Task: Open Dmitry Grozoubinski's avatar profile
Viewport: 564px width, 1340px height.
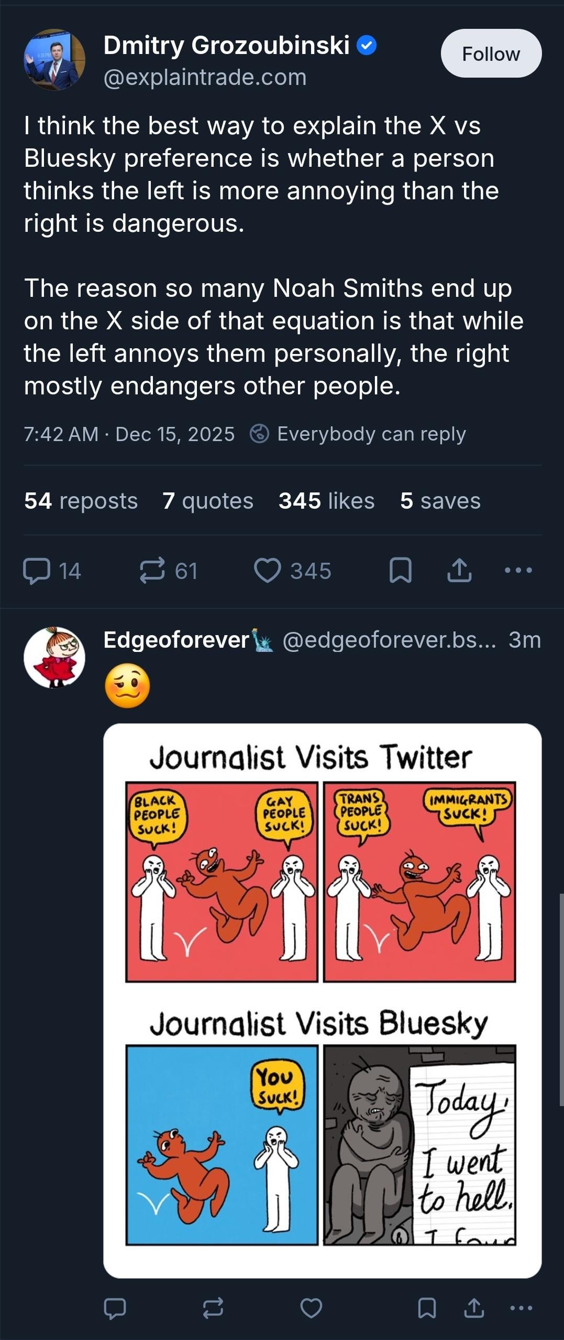Action: click(x=54, y=60)
